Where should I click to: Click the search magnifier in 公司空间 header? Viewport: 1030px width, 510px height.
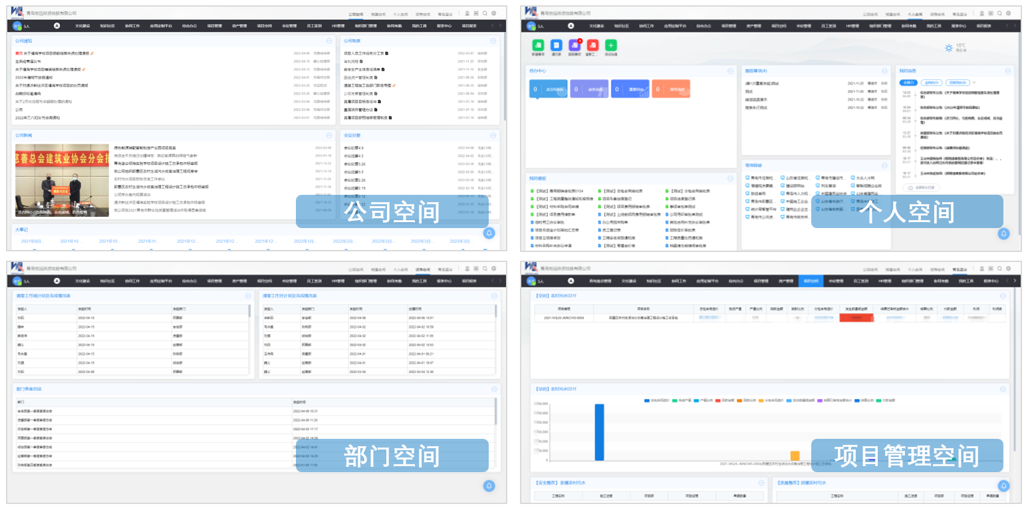click(485, 13)
